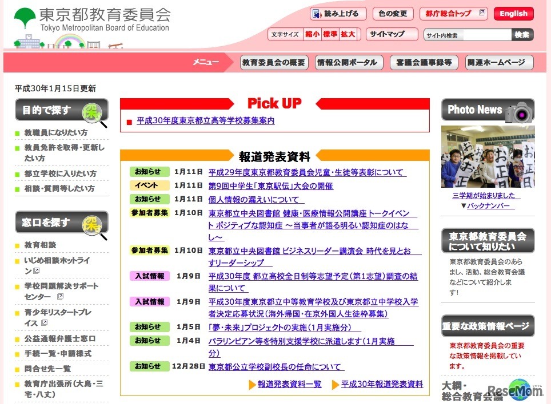Viewport: 551px width, 404px height.
Task: Open the 教育委員会の概要 navigation tab
Action: point(274,62)
